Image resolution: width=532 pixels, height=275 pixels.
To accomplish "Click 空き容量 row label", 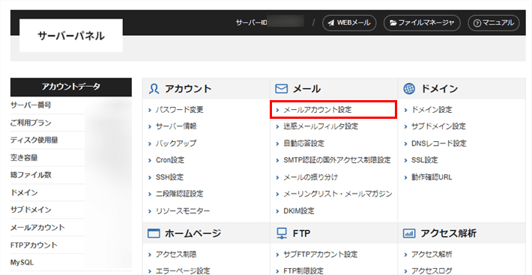I will [24, 158].
